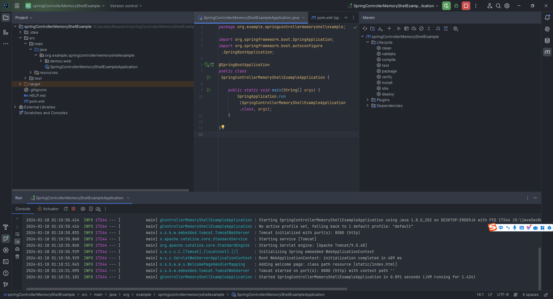
Task: Expand Maven Dependencies node
Action: [368, 106]
